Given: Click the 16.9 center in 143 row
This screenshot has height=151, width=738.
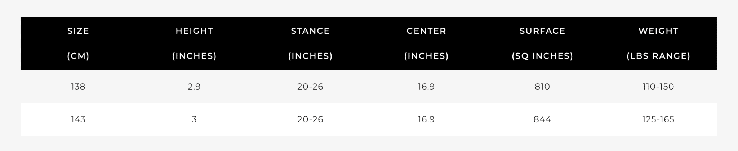Looking at the screenshot, I should [426, 119].
